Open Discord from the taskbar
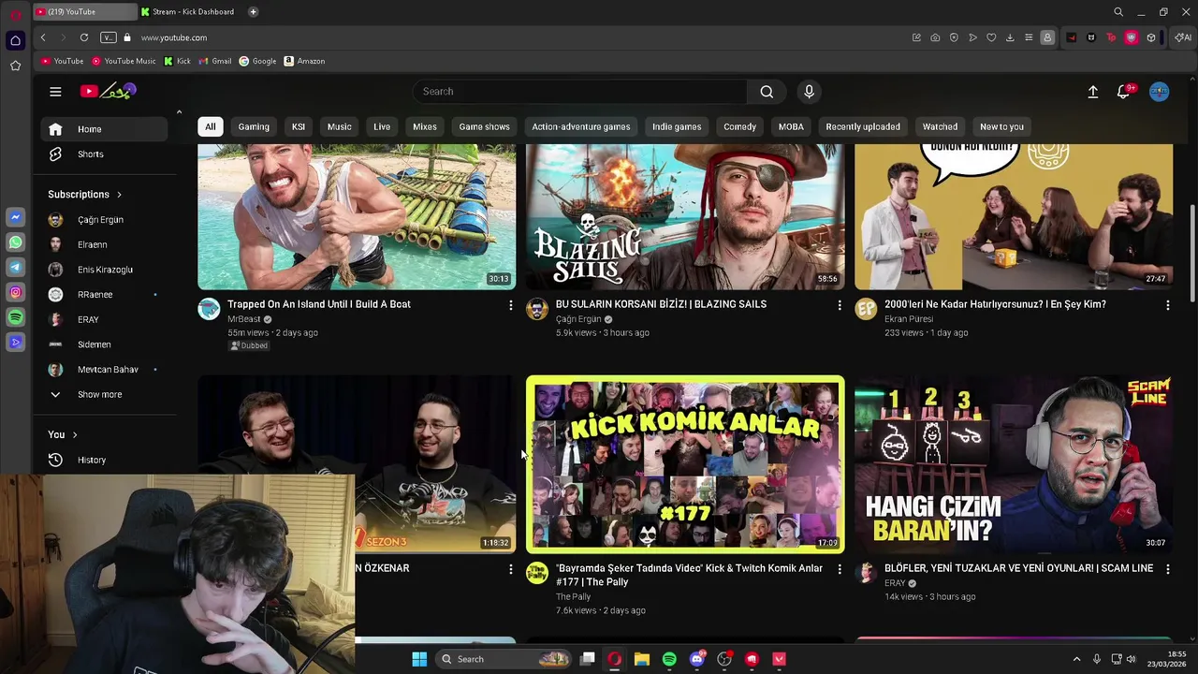Screen dimensions: 1198x674 [696, 659]
